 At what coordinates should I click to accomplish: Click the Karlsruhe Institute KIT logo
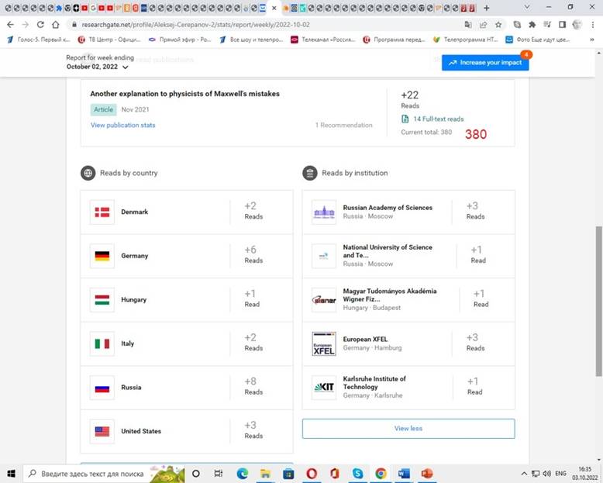click(x=324, y=387)
